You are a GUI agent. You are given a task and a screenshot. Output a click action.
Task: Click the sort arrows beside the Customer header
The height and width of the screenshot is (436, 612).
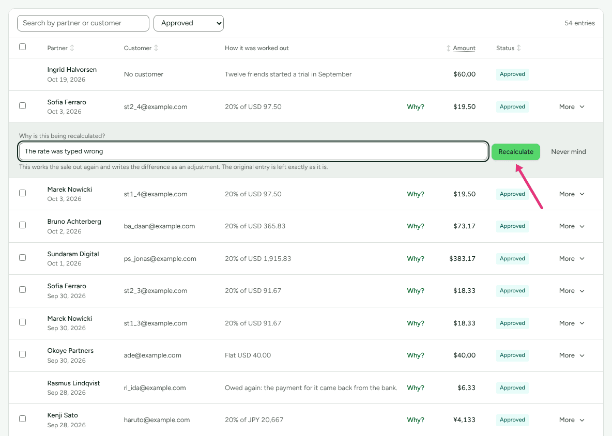pos(156,48)
